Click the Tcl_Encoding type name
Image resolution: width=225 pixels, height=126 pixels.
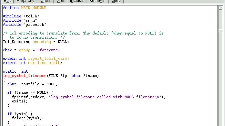[16, 42]
